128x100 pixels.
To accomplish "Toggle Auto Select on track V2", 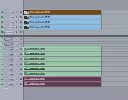I will coord(21,27).
